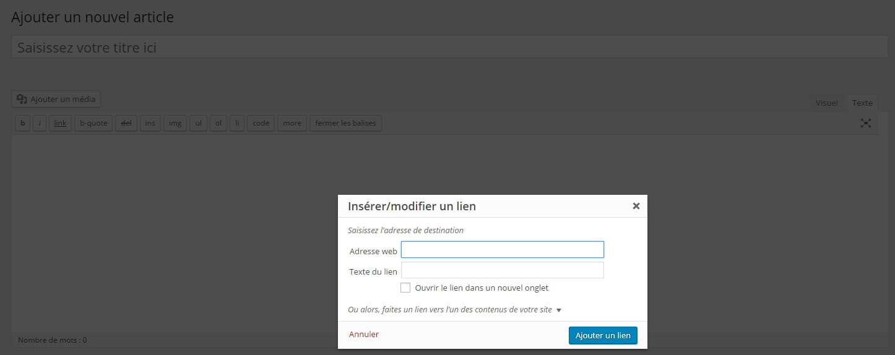
Task: Click the ul quicktag button
Action: click(x=198, y=123)
